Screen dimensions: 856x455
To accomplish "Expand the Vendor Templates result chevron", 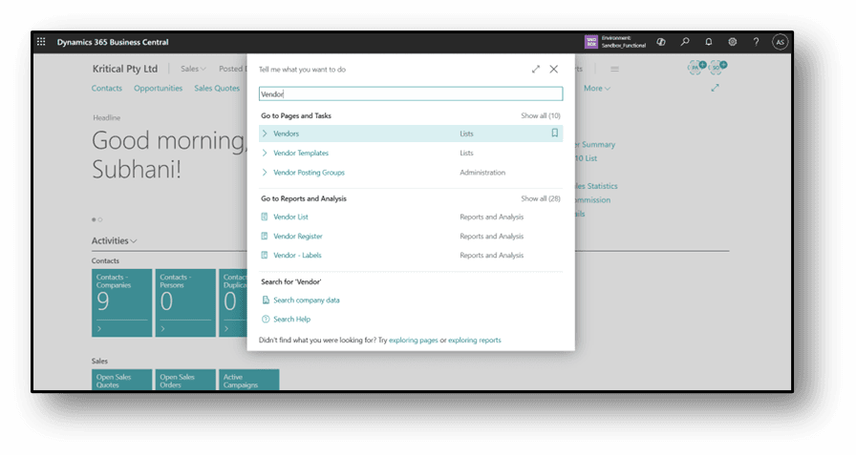I will coord(265,153).
